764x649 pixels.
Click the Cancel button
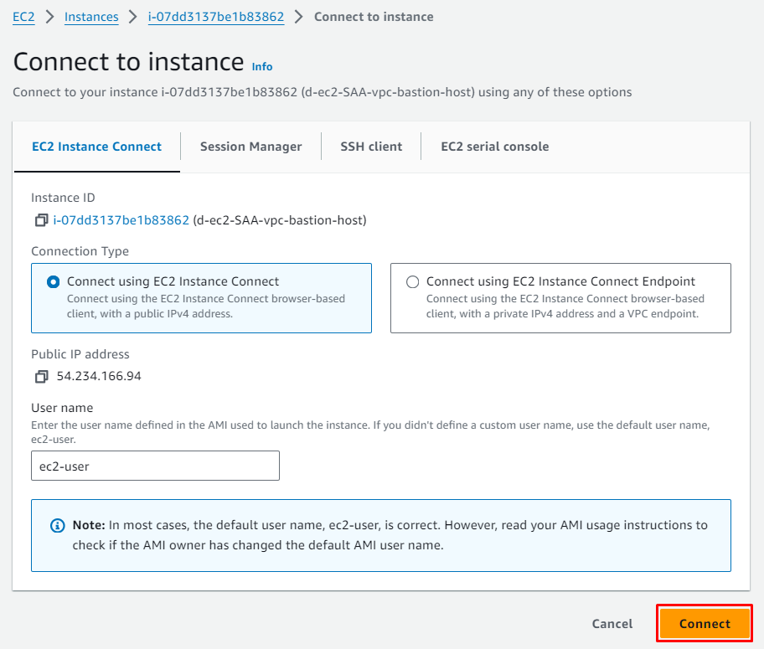click(x=612, y=624)
